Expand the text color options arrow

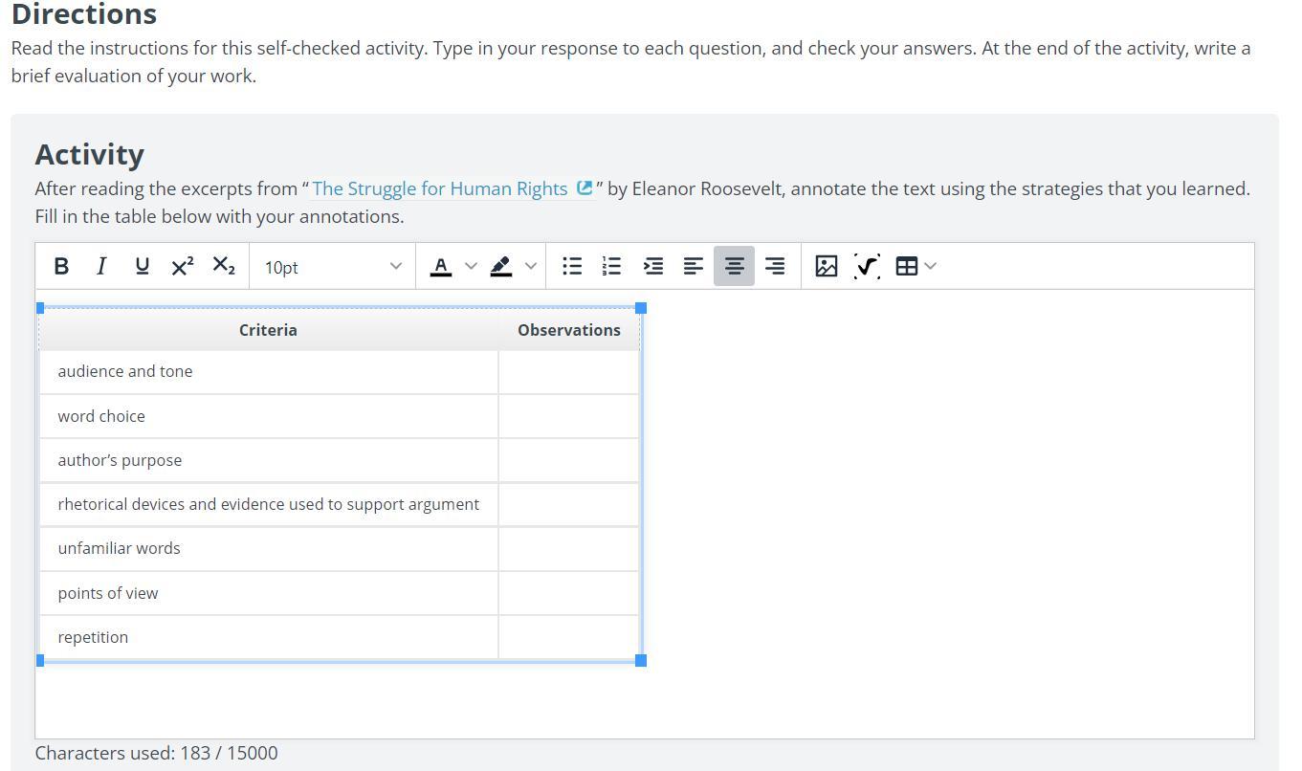(471, 266)
